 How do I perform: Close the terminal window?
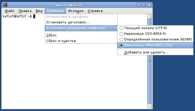pyautogui.click(x=149, y=5)
